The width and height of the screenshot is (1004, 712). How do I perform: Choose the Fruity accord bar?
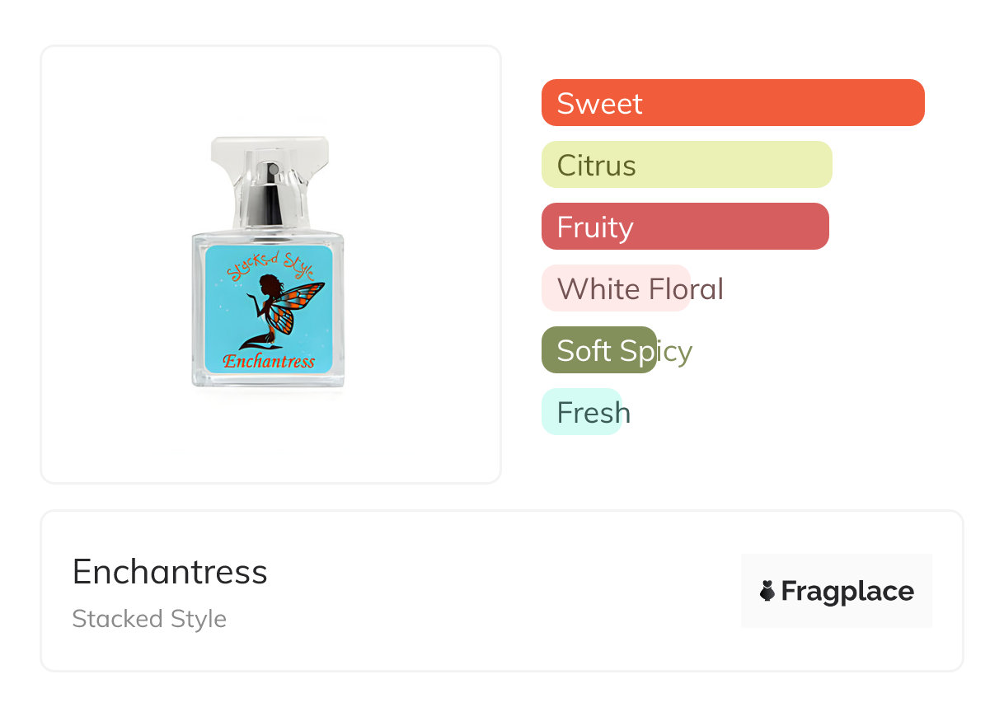point(684,227)
